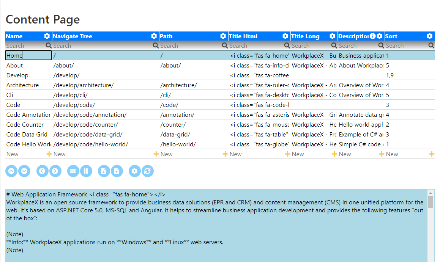Click the plus icon in Navigate Tree New cell

(x=156, y=154)
